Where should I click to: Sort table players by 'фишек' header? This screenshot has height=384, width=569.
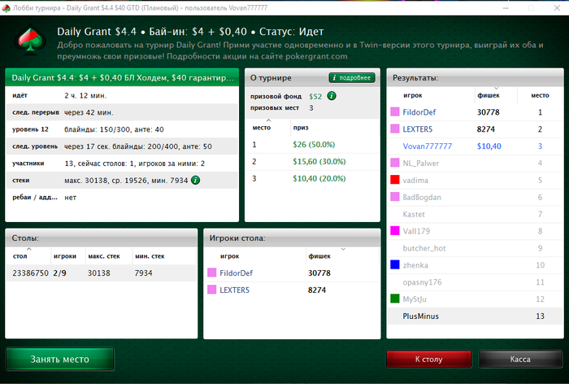coord(342,256)
